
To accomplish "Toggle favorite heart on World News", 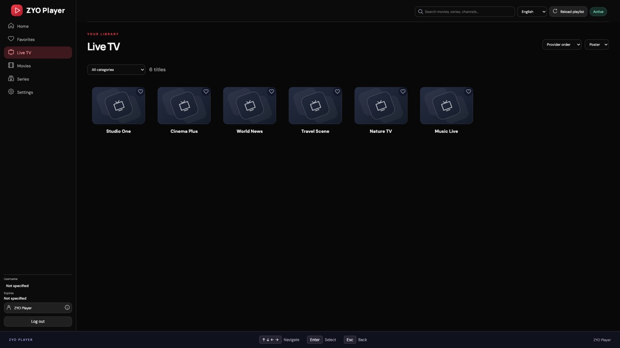I will (271, 91).
